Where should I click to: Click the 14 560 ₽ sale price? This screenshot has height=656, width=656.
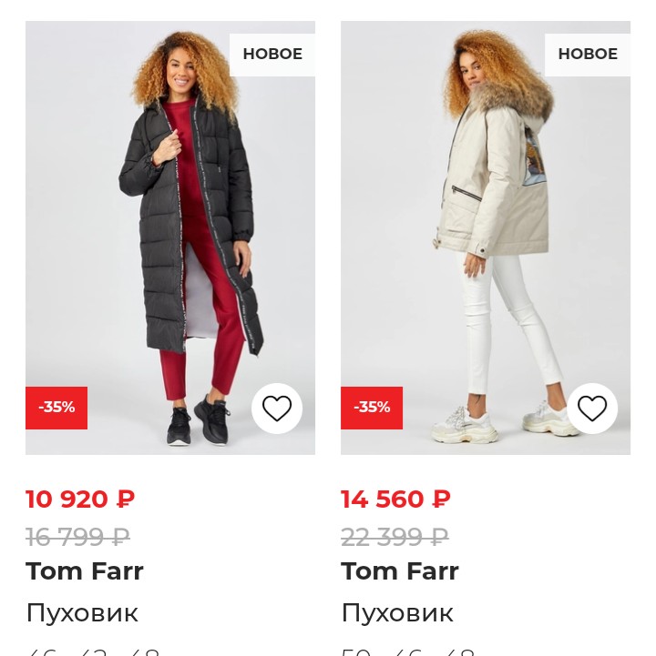pos(395,500)
